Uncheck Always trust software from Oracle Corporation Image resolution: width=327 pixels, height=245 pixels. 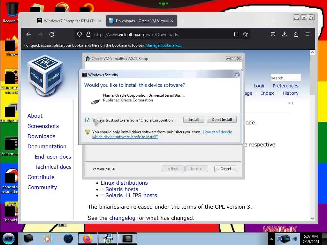[x=87, y=120]
